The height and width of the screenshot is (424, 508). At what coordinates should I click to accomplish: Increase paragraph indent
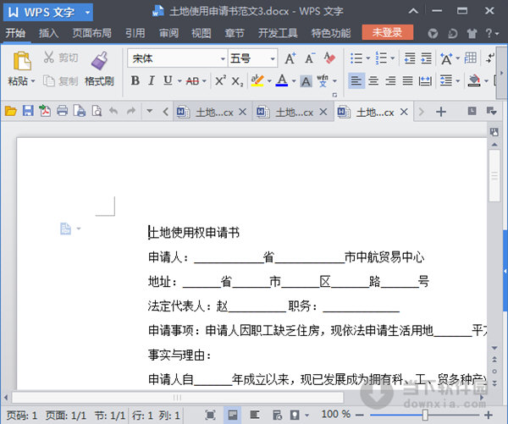tap(426, 58)
